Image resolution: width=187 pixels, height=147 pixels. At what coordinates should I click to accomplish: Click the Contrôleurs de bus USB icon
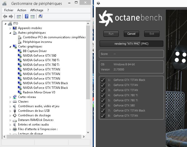(15, 111)
